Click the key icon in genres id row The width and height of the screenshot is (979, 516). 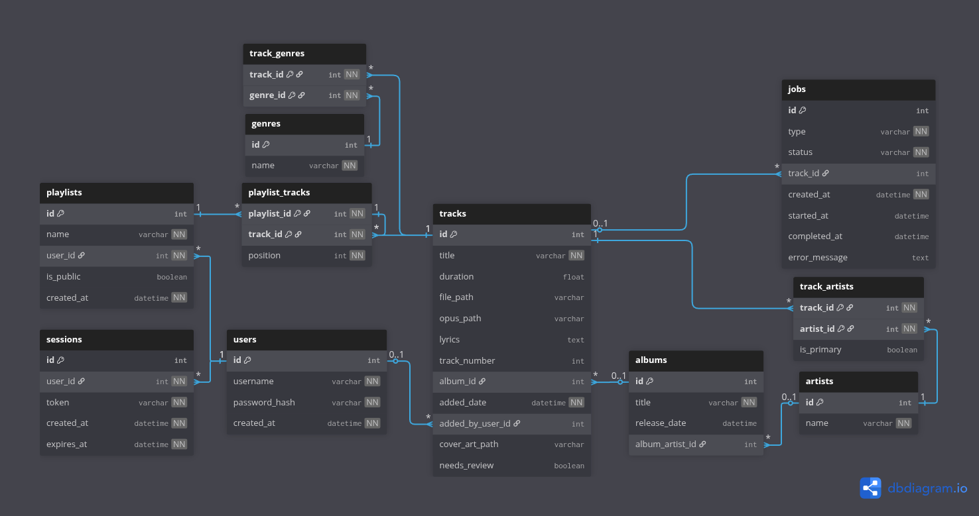tap(266, 145)
